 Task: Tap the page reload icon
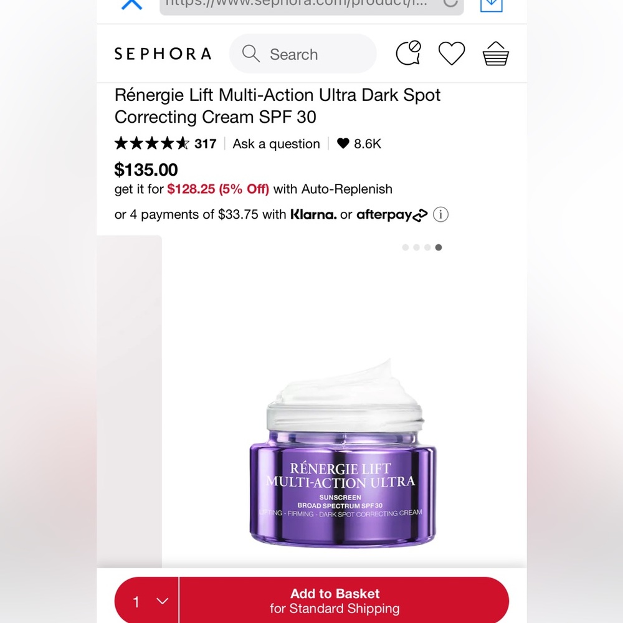[450, 2]
